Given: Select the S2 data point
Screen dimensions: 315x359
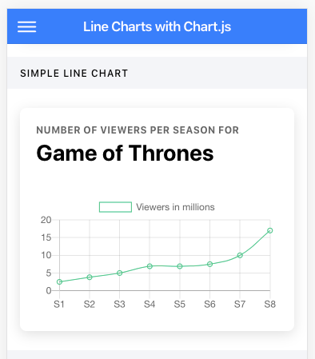Looking at the screenshot, I should pos(90,277).
